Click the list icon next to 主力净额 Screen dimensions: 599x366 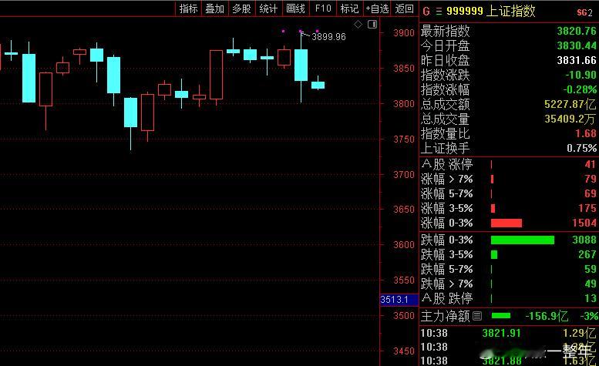click(477, 316)
